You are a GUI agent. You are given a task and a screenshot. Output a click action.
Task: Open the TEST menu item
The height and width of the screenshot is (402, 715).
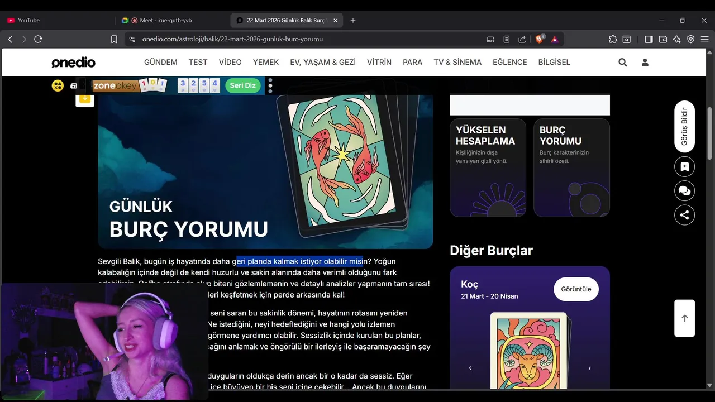(198, 62)
